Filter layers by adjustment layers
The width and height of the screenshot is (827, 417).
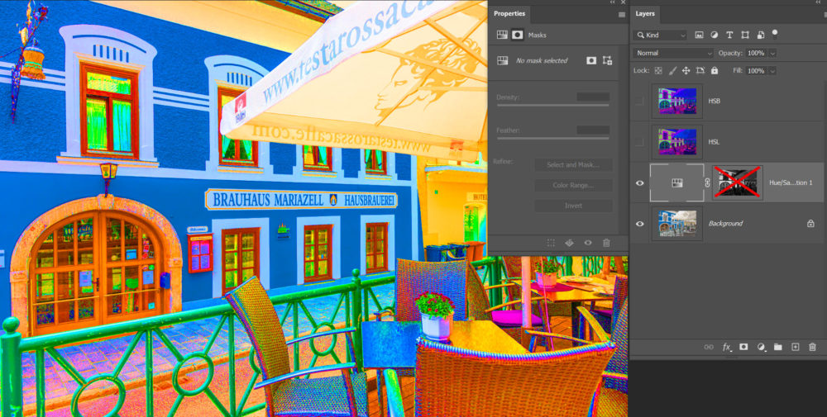point(715,36)
